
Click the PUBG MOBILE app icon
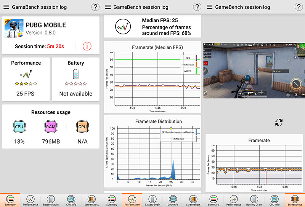[14, 28]
